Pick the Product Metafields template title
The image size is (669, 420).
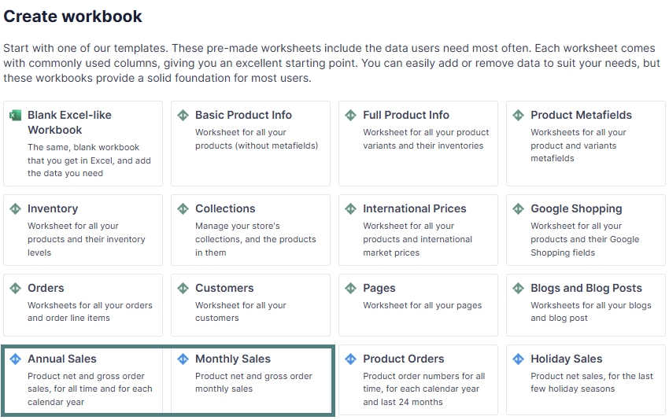pyautogui.click(x=581, y=115)
